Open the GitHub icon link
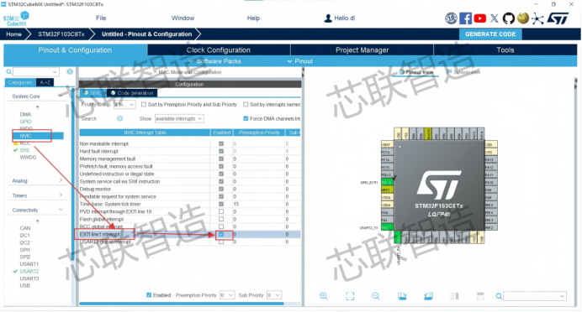 [509, 18]
